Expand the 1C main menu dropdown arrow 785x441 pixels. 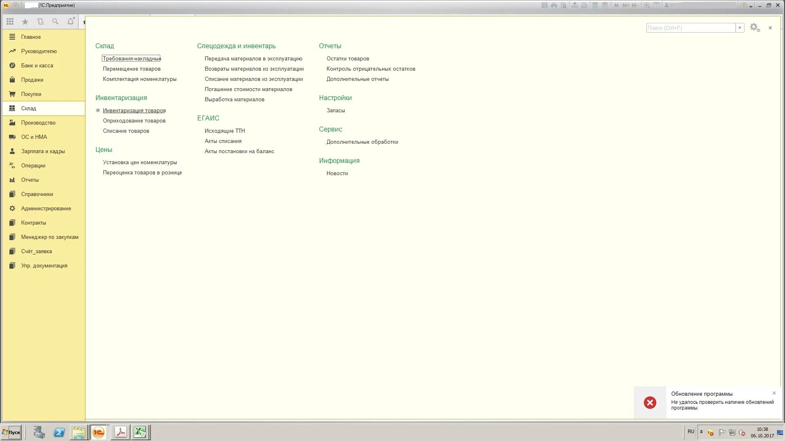point(15,5)
